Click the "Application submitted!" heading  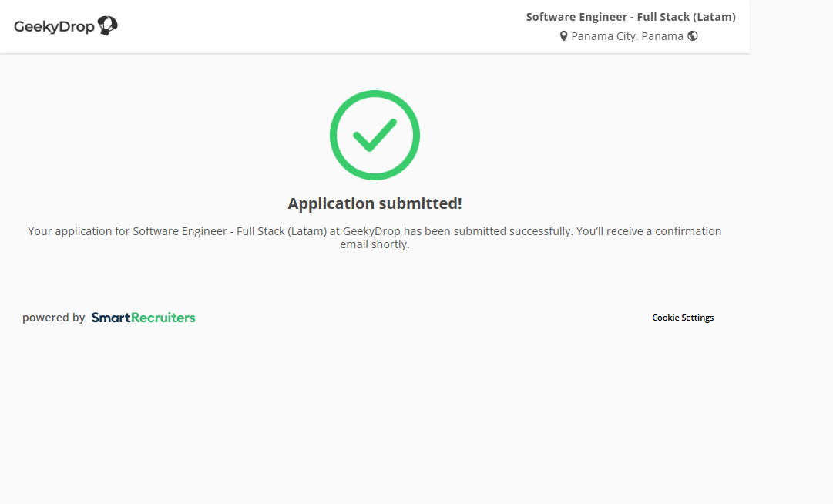pyautogui.click(x=375, y=203)
